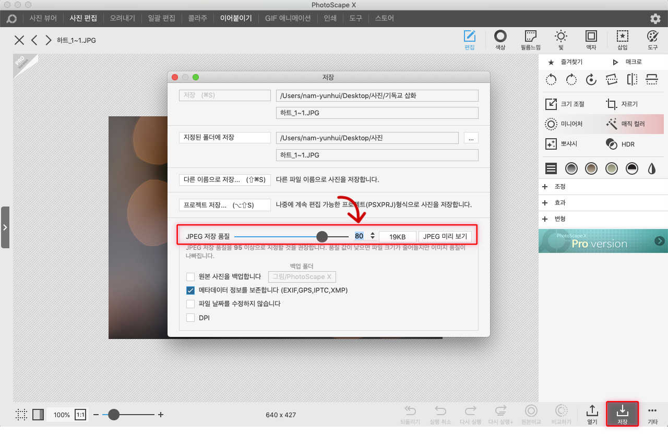The image size is (668, 436).
Task: Click the backup folder 그림/PhotoScape X button
Action: tap(302, 276)
